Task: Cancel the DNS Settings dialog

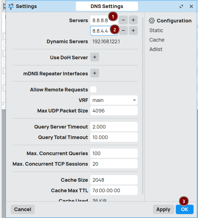Action: pos(22,209)
